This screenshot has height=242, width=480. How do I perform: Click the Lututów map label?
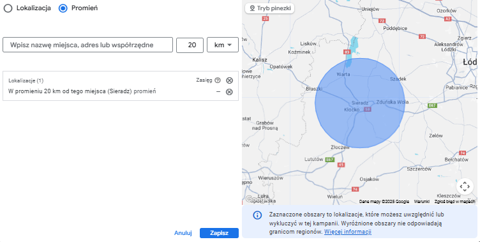point(314,159)
